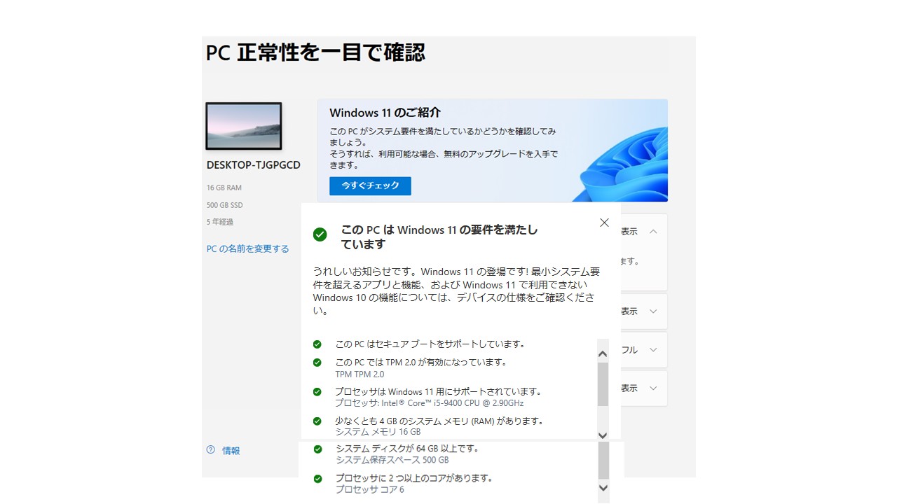Expand the second panel chevron under 表示
This screenshot has width=897, height=504.
coord(653,311)
